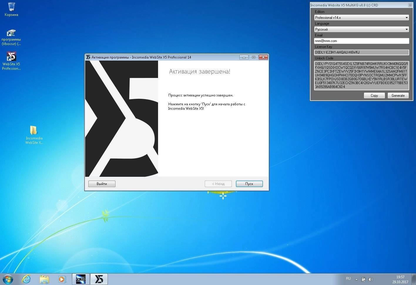Open Windows Explorer from taskbar
416x285 pixels.
[x=44, y=279]
